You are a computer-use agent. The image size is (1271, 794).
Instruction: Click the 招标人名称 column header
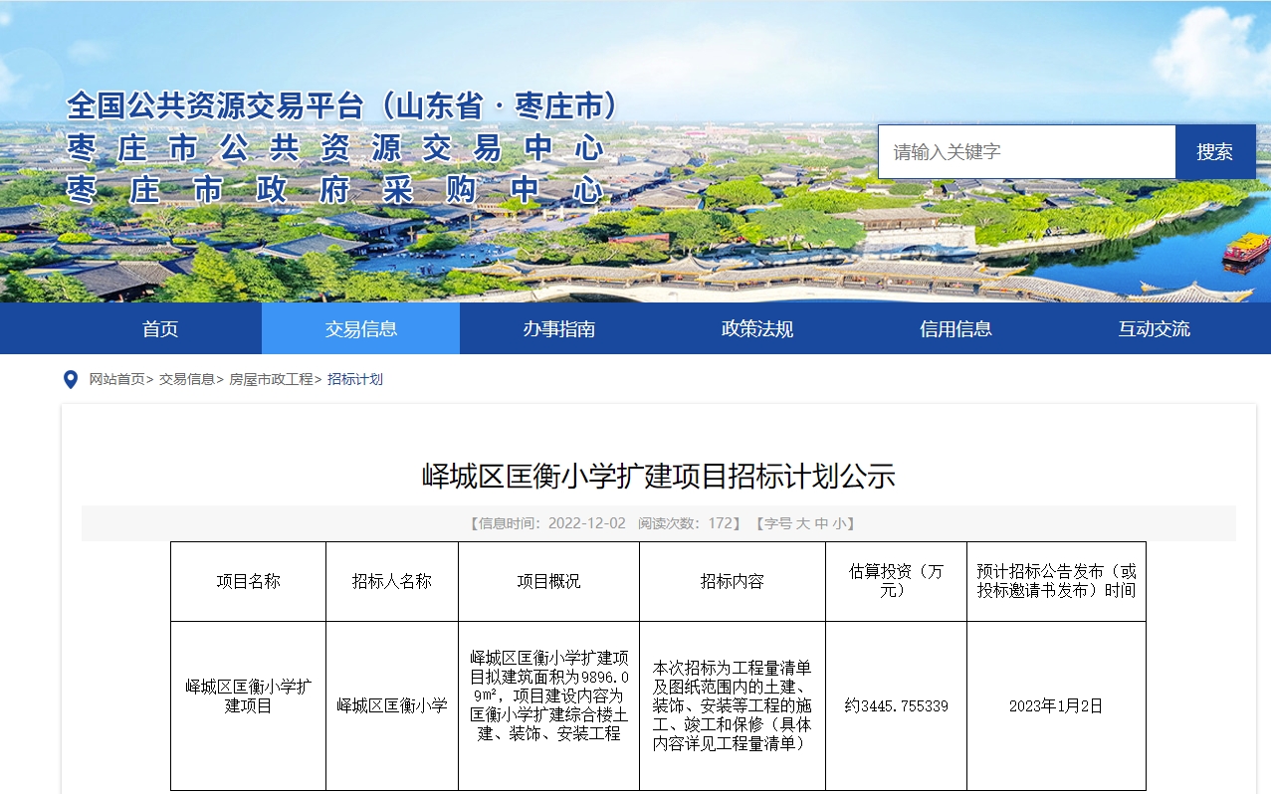[x=392, y=582]
